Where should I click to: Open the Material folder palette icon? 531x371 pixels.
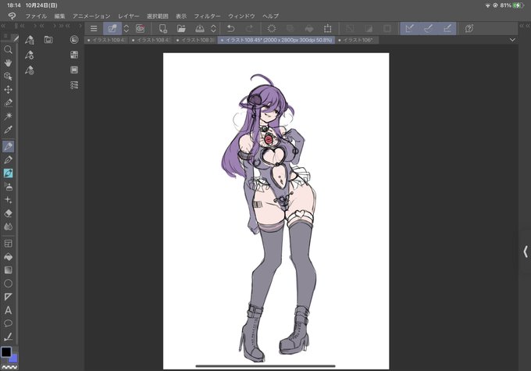(x=48, y=40)
